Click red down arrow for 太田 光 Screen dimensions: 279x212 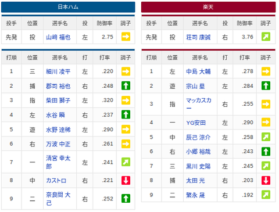(266, 180)
